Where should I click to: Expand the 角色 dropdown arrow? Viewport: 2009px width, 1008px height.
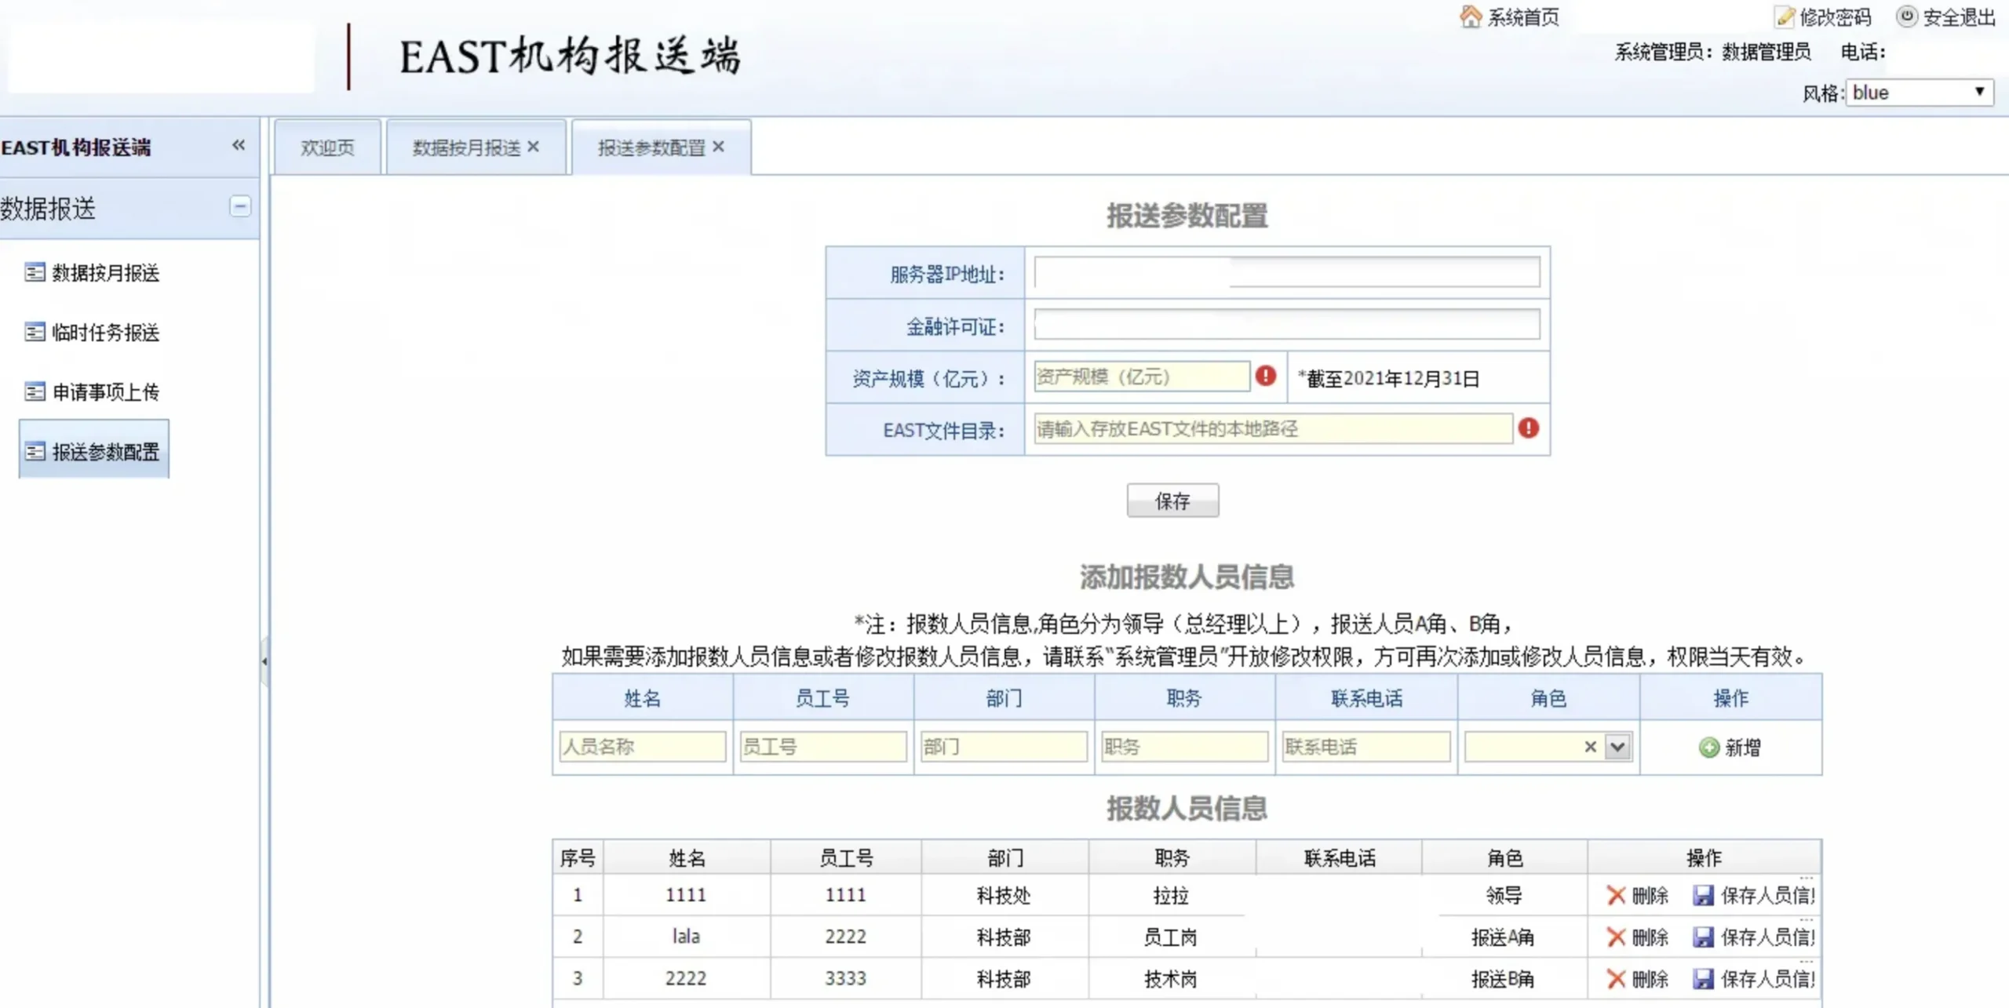[1617, 747]
